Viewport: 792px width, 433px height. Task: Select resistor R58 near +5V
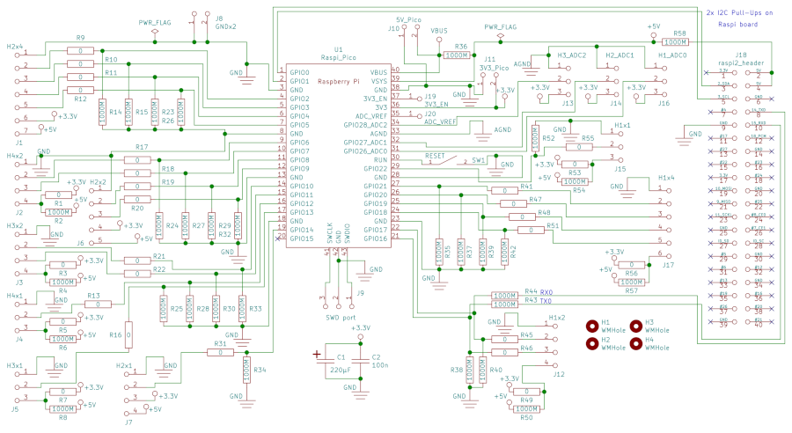(x=675, y=42)
